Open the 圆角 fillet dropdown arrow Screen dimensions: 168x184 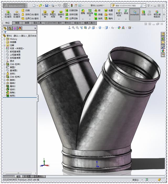tap(83, 19)
